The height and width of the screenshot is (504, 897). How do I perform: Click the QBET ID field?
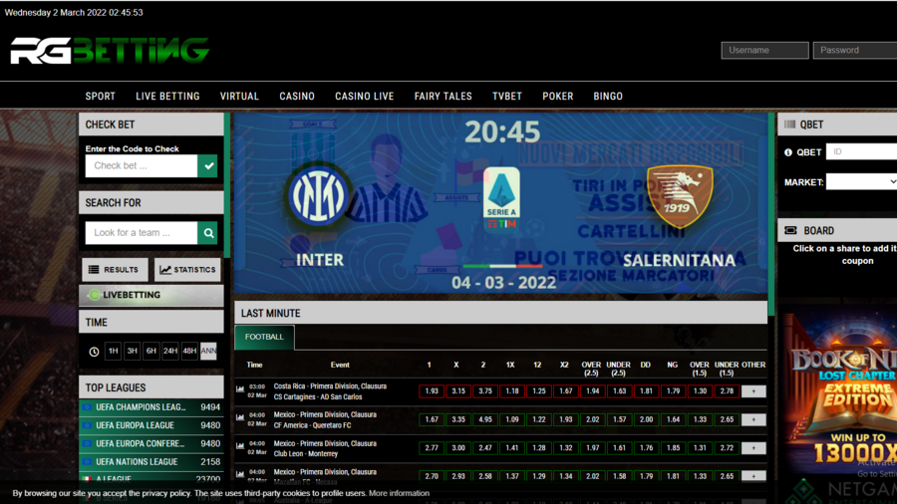click(x=861, y=152)
